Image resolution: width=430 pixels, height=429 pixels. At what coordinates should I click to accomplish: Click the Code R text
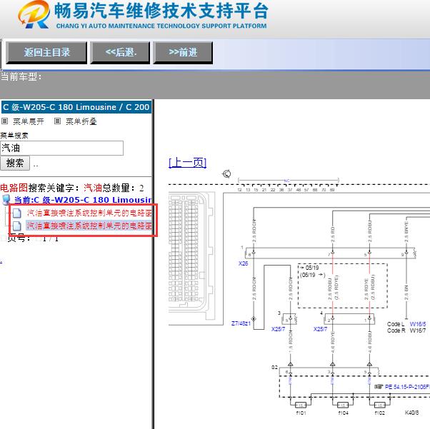396,330
